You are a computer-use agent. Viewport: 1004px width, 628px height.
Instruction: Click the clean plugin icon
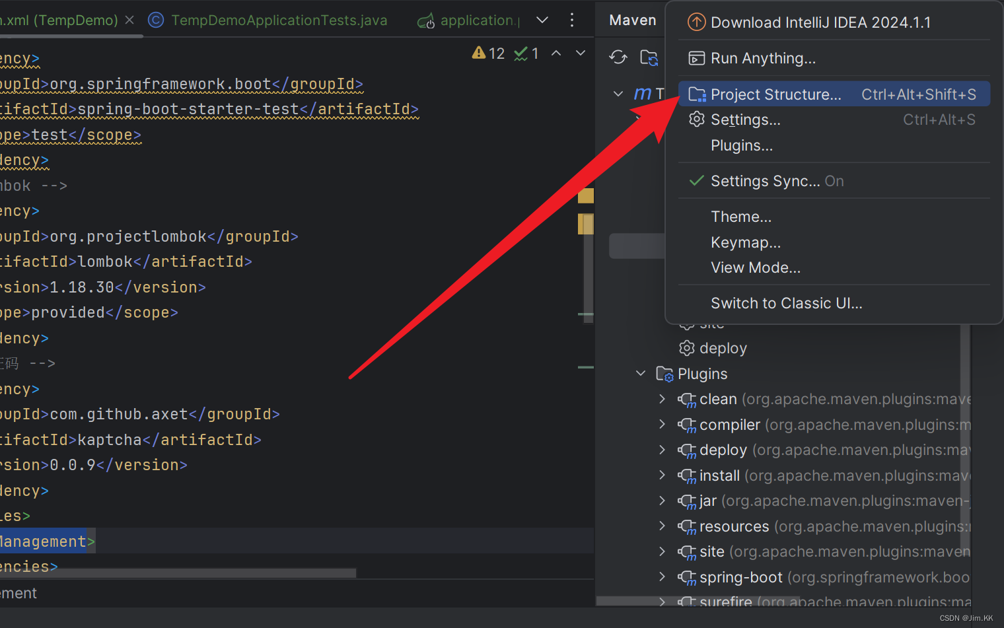tap(687, 400)
